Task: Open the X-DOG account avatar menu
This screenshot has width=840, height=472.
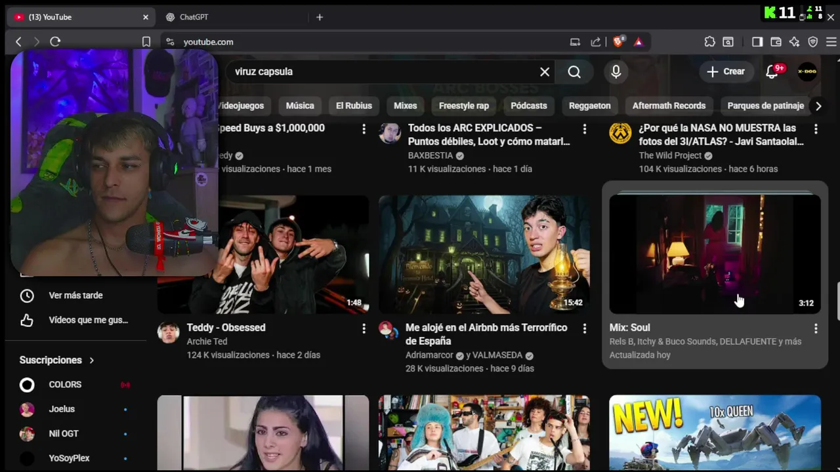Action: coord(807,72)
